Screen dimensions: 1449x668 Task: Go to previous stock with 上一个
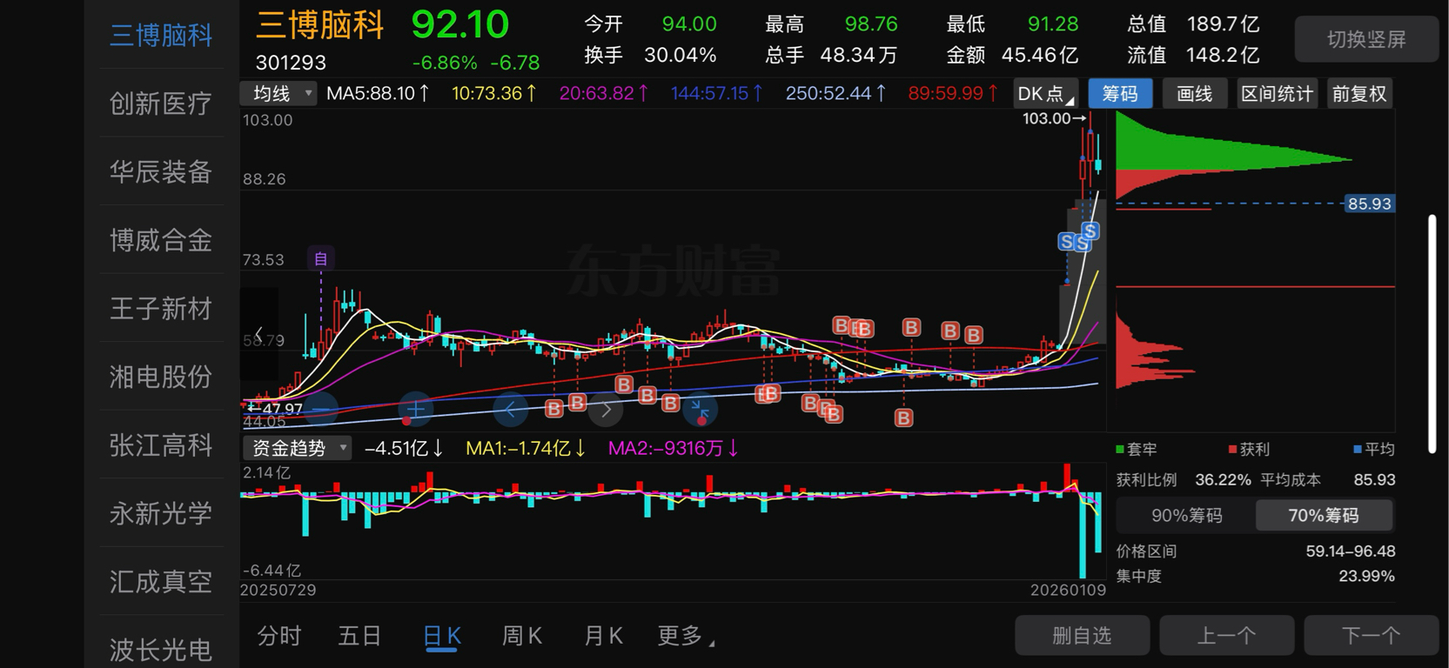(x=1226, y=636)
